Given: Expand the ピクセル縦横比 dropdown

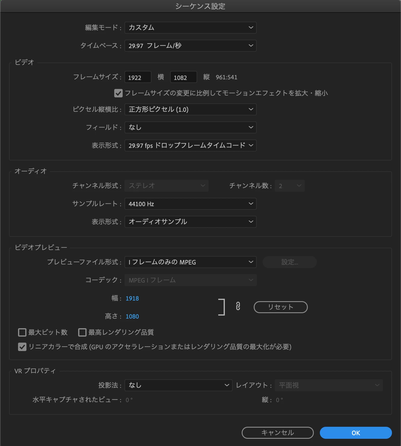Looking at the screenshot, I should point(191,109).
